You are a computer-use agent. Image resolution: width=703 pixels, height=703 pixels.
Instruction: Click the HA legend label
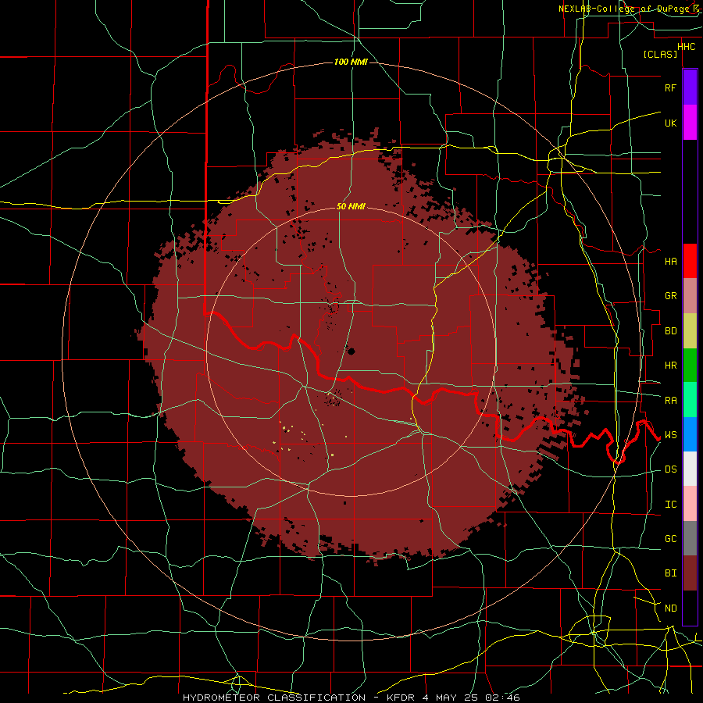point(670,262)
